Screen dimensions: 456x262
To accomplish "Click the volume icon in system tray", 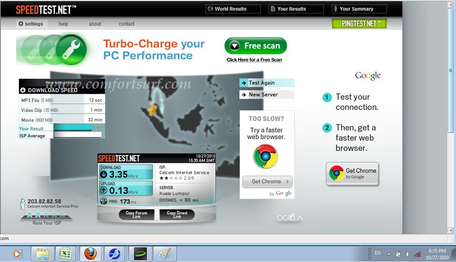I will (x=408, y=254).
